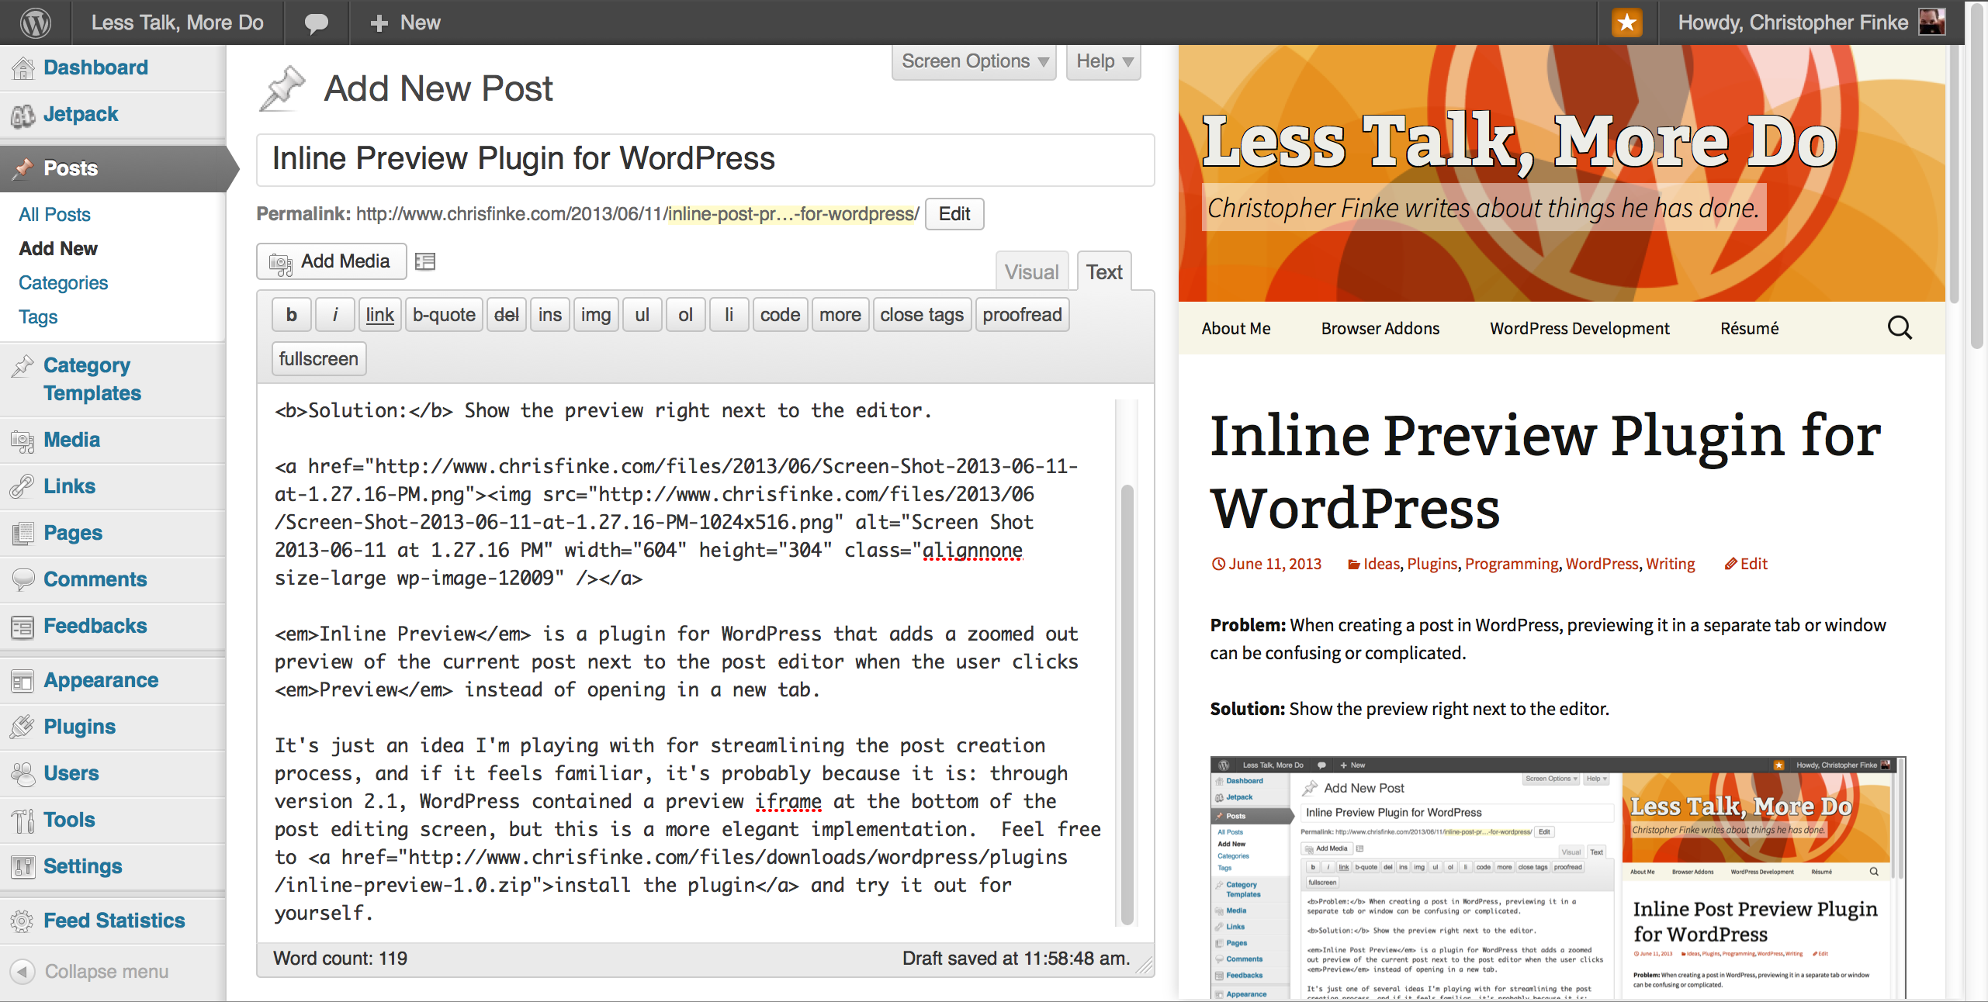Open Browser Addons in preview navigation
The image size is (1988, 1002).
pos(1380,329)
